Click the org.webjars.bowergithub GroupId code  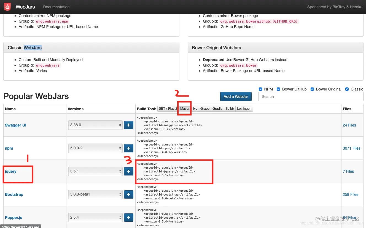point(259,21)
